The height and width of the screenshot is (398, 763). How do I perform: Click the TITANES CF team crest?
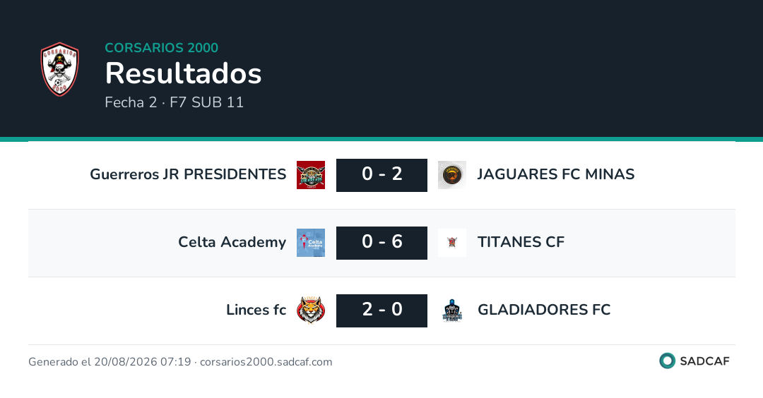[x=452, y=243]
